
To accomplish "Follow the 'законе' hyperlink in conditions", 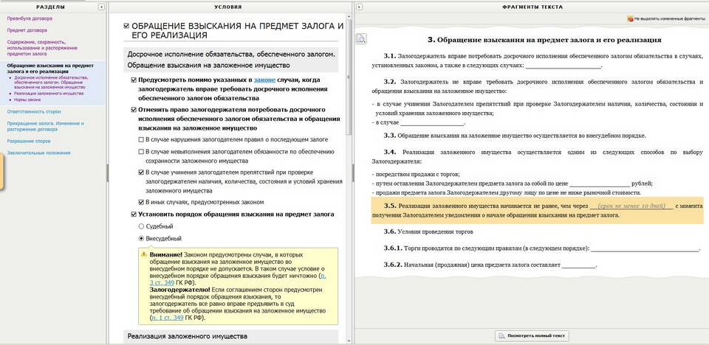I will [x=264, y=80].
